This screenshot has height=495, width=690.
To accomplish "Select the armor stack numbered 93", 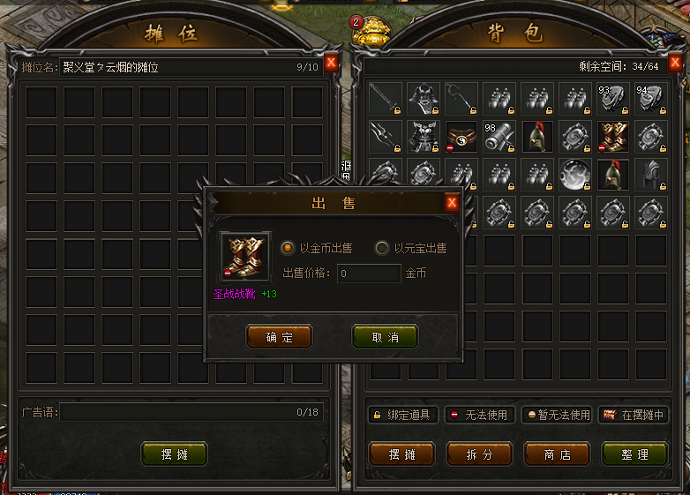I will click(x=612, y=99).
